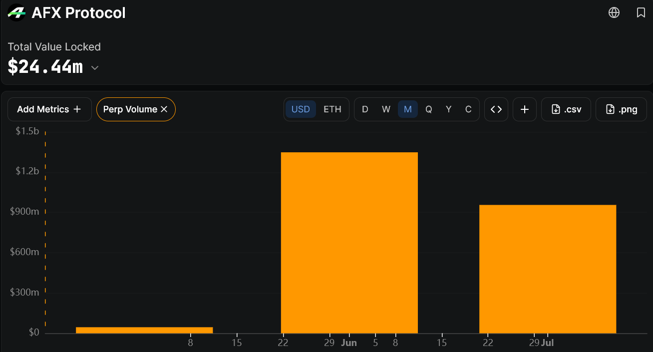Click the Total Value Locked label
Screen dimensions: 653x352
54,47
